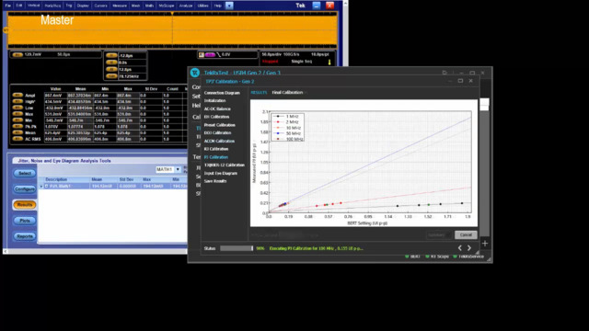589x331 pixels.
Task: Expand the PJ1, Math1 result row
Action: [x=47, y=186]
